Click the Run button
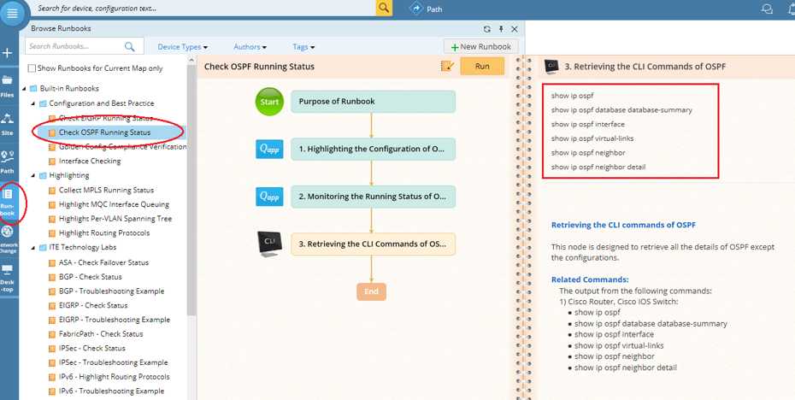795x400 pixels. point(482,66)
